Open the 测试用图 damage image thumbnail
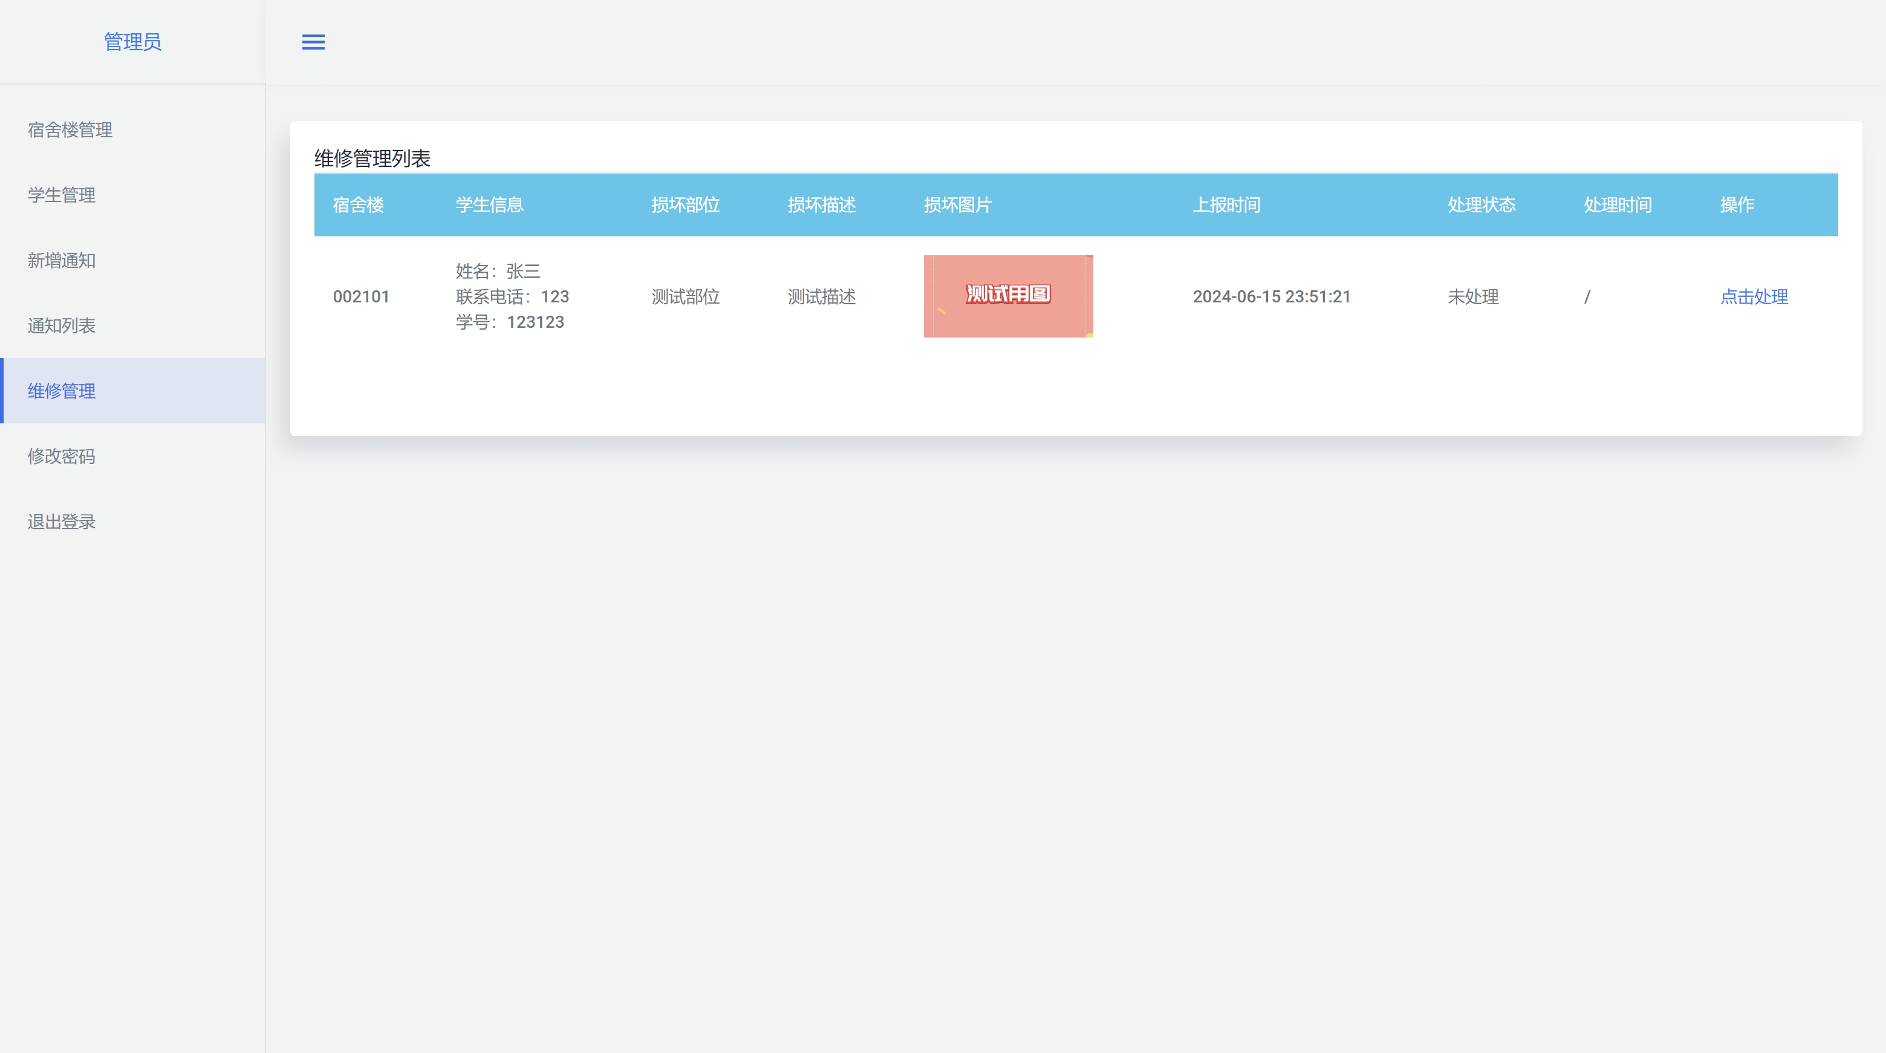This screenshot has height=1053, width=1886. point(1007,296)
